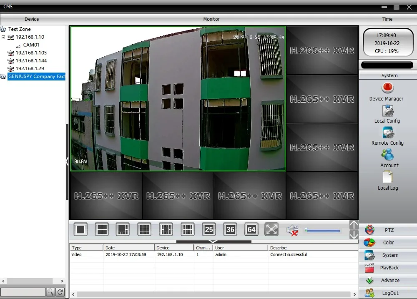Image resolution: width=417 pixels, height=299 pixels.
Task: Sort log by Describe column
Action: click(x=313, y=248)
